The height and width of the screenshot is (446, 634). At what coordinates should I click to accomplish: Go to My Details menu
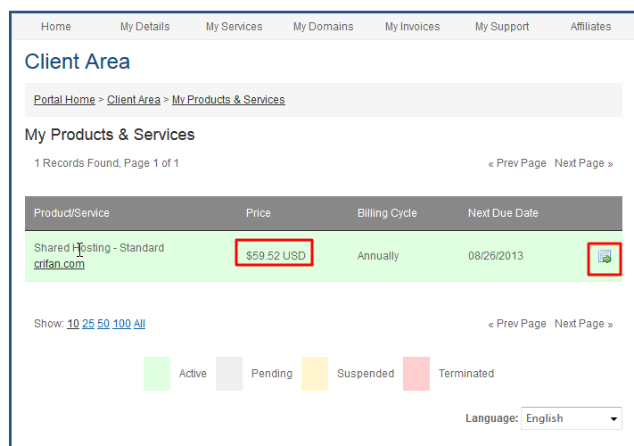144,27
